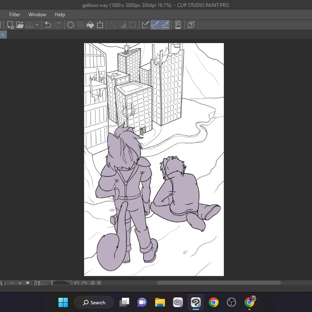Open the Clip Studio launcher taskbar icon
312x312 pixels.
click(x=178, y=302)
